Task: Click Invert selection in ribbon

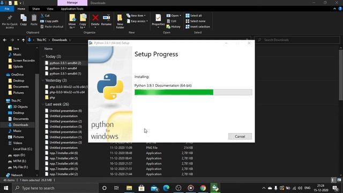Action: click(198, 27)
